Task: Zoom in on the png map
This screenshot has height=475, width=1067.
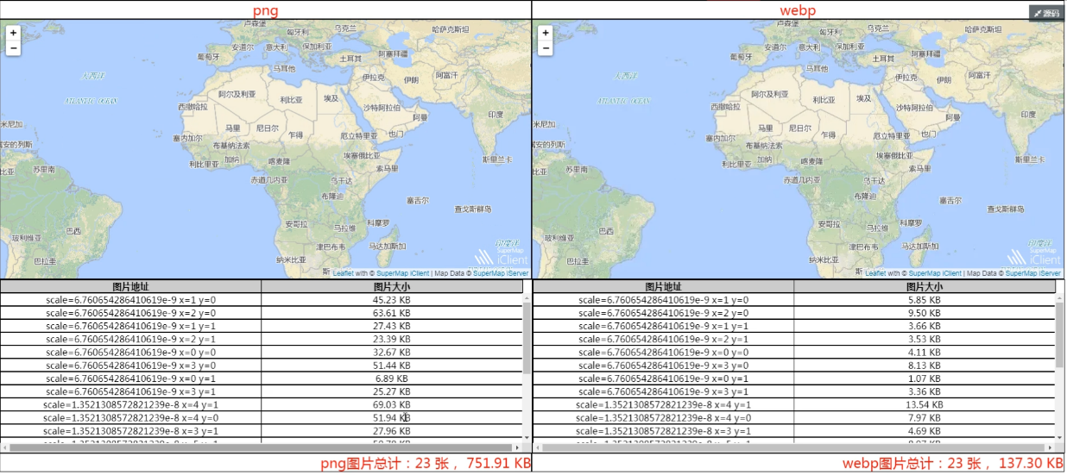Action: (x=13, y=33)
